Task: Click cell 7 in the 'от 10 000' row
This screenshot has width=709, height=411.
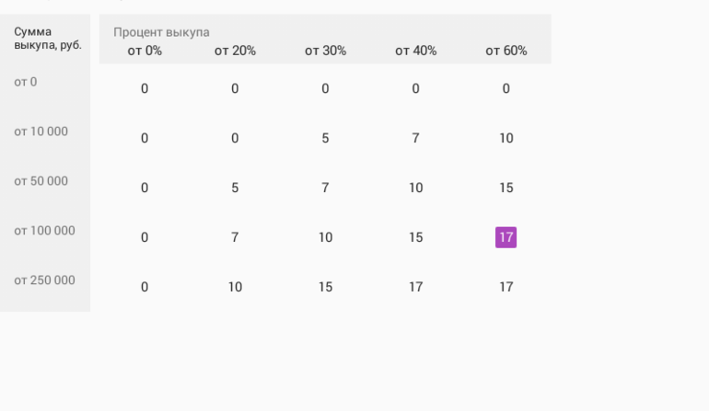Action: [x=415, y=138]
